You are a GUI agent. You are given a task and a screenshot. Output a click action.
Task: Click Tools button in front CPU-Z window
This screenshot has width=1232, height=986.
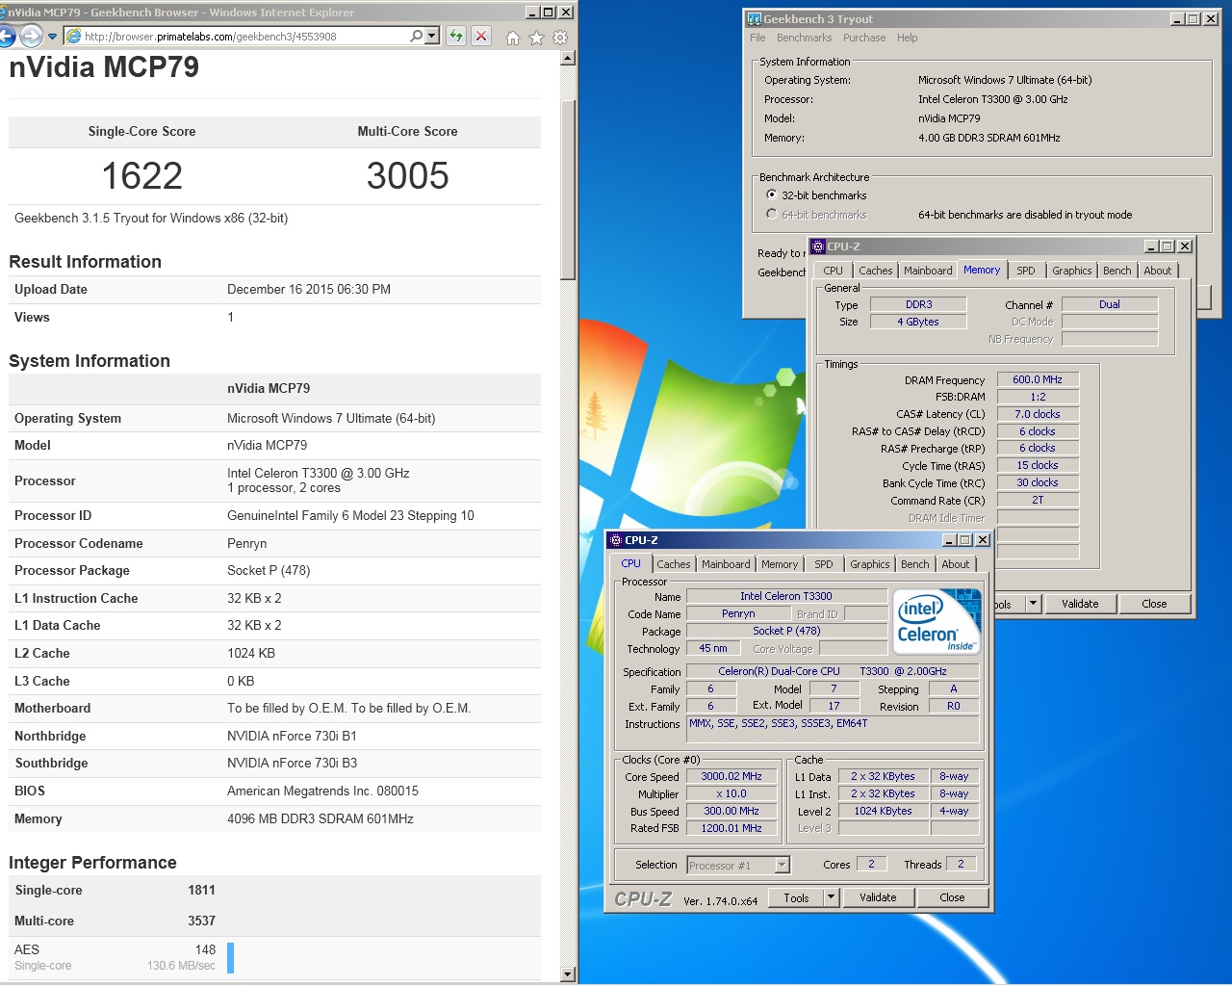(x=796, y=897)
